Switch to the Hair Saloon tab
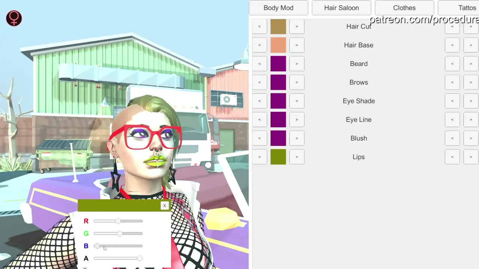 tap(341, 8)
